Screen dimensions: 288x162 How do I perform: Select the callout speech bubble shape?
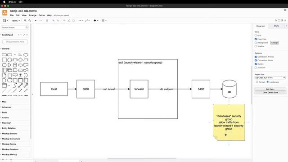coord(15,75)
